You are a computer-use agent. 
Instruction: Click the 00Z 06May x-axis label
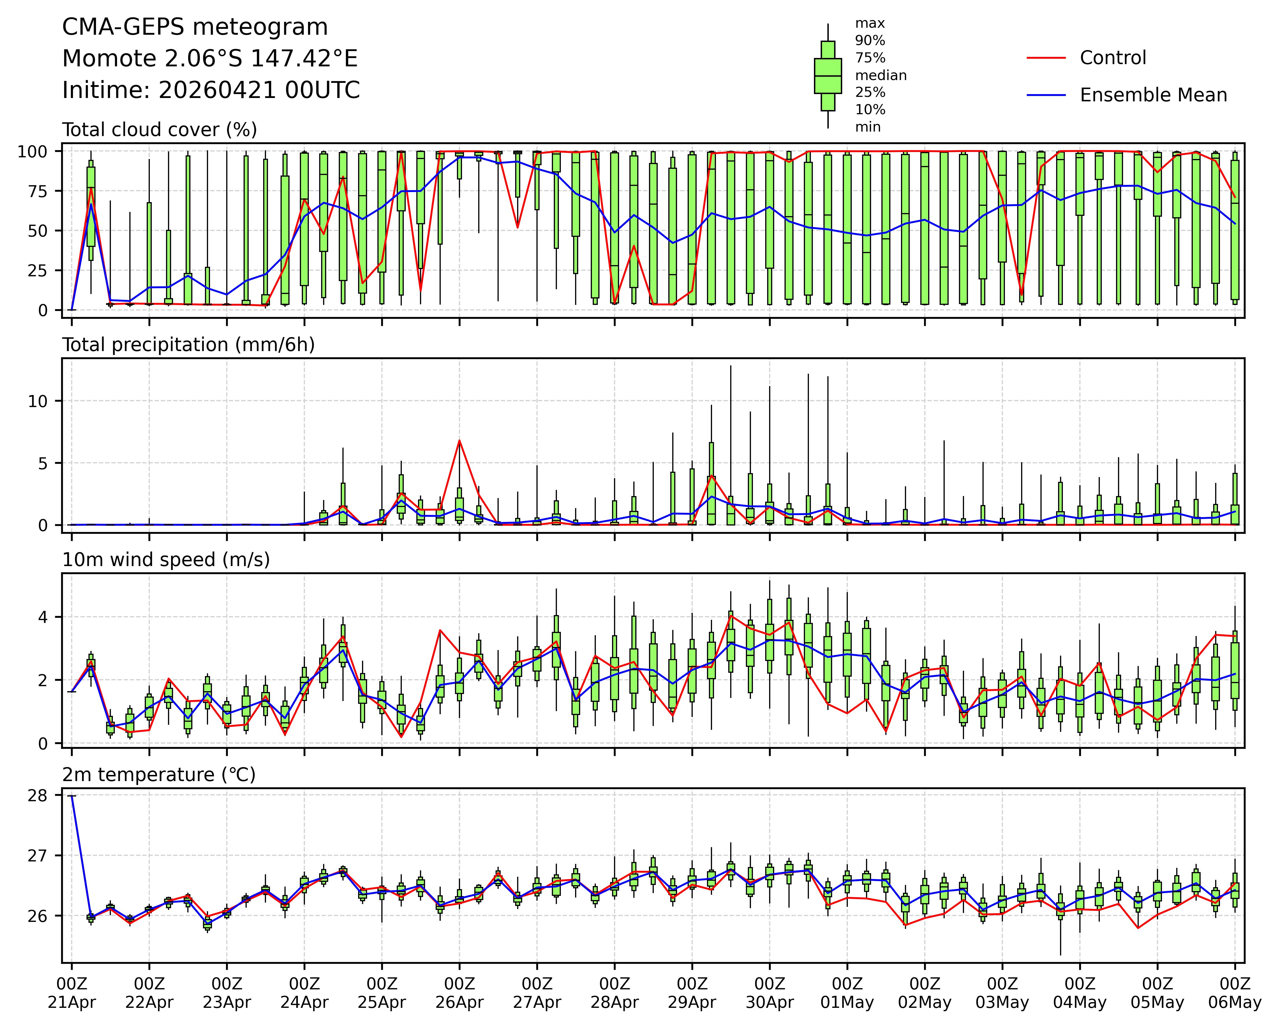tap(1234, 993)
